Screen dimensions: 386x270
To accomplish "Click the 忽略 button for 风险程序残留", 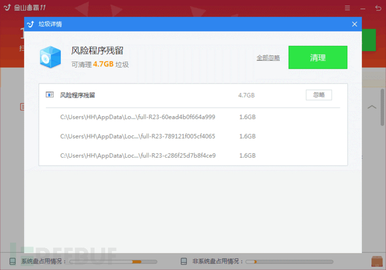I will point(319,95).
